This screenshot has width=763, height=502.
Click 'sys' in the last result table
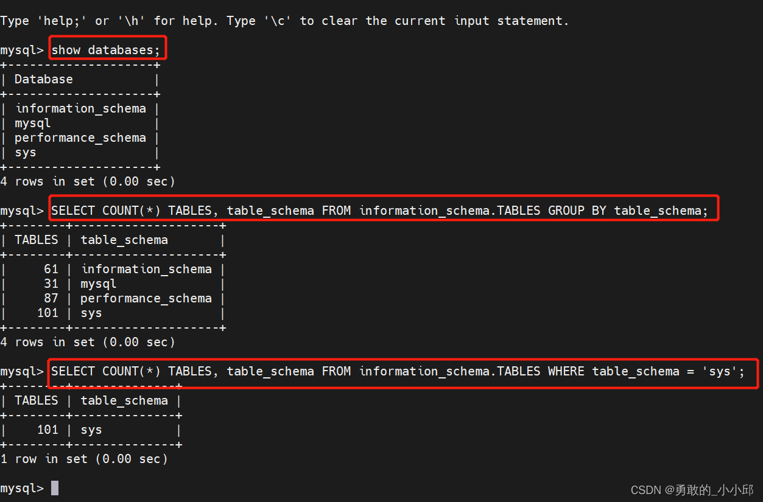coord(91,430)
